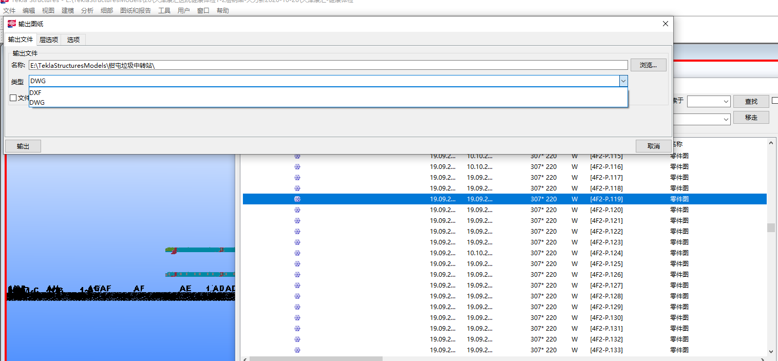Screen dimensions: 778x361
Task: Toggle the 文件 checkbox in export dialog
Action: tap(13, 98)
